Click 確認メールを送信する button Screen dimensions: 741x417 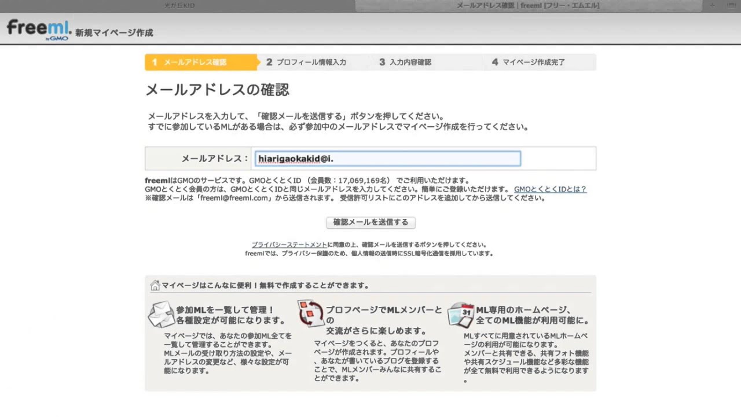click(370, 222)
